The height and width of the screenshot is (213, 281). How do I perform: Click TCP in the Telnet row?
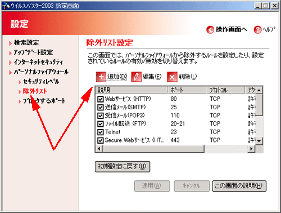(215, 132)
